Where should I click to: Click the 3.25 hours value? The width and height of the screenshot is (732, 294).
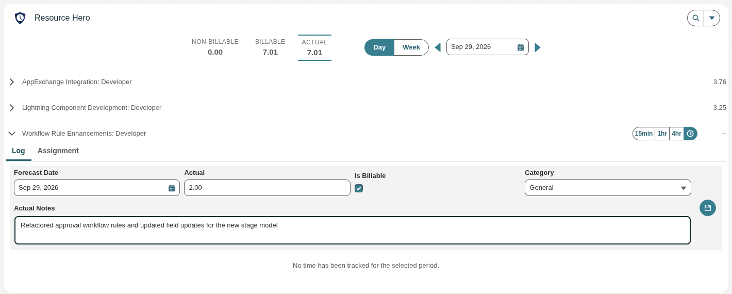point(720,108)
